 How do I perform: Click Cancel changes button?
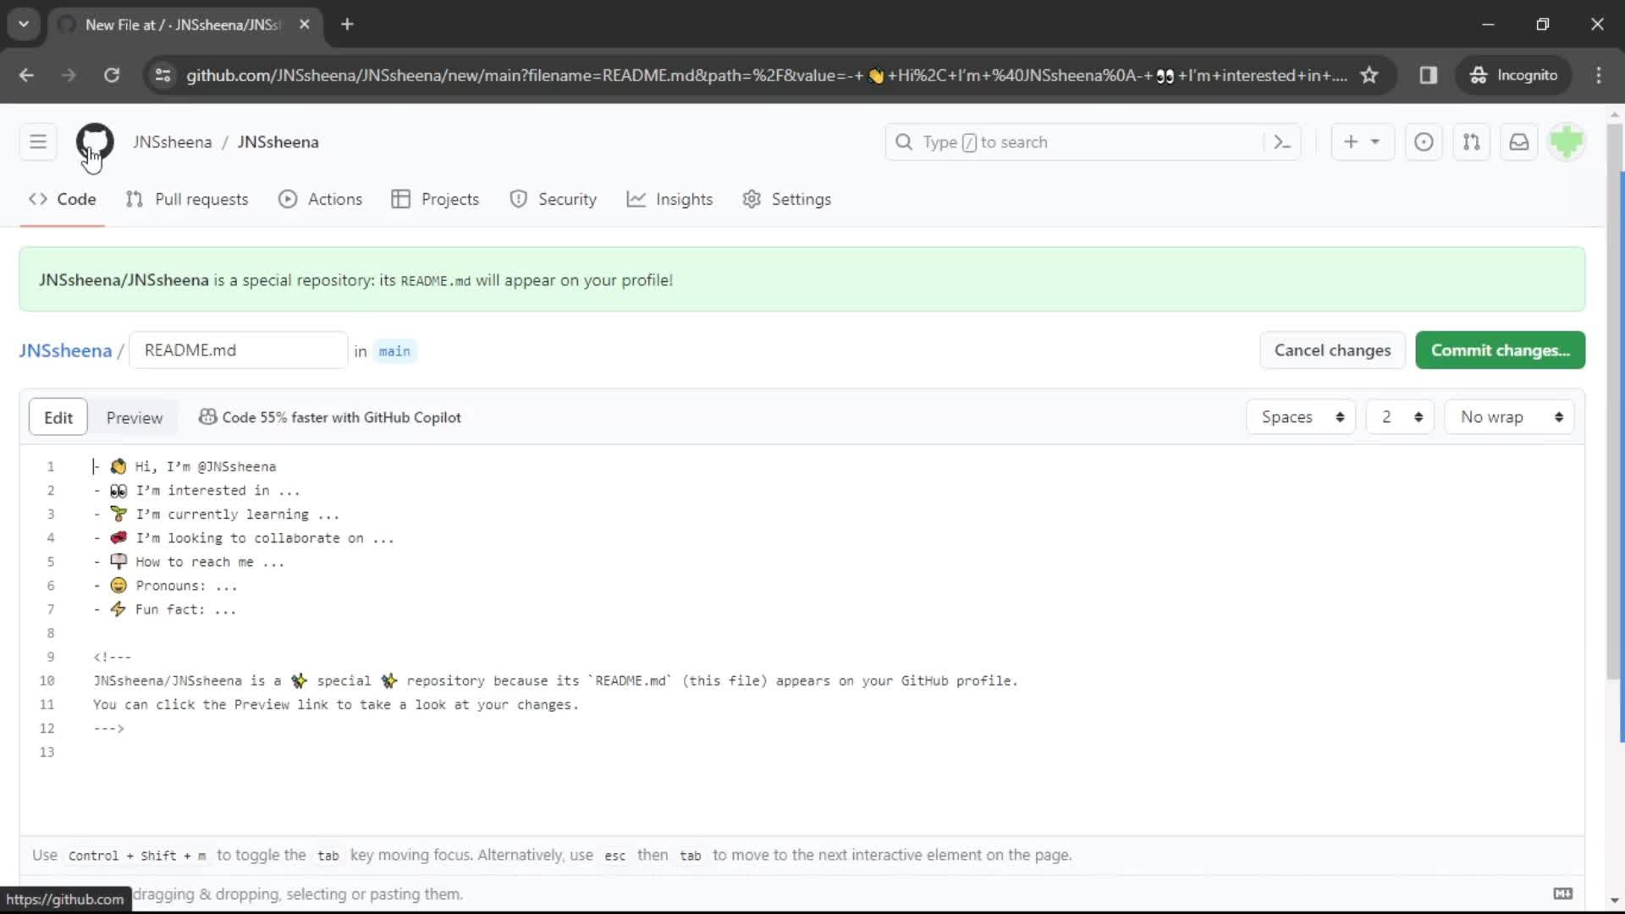coord(1333,350)
